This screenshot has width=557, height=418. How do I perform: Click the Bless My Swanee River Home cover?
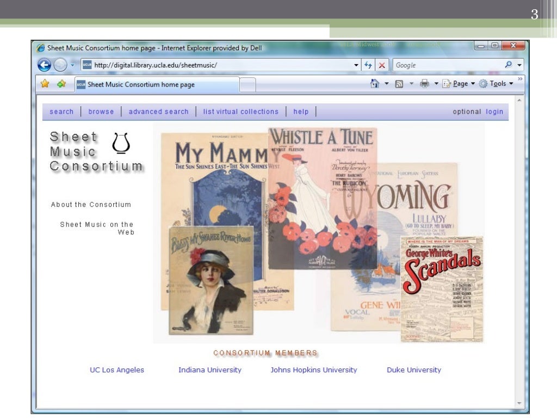(x=211, y=280)
